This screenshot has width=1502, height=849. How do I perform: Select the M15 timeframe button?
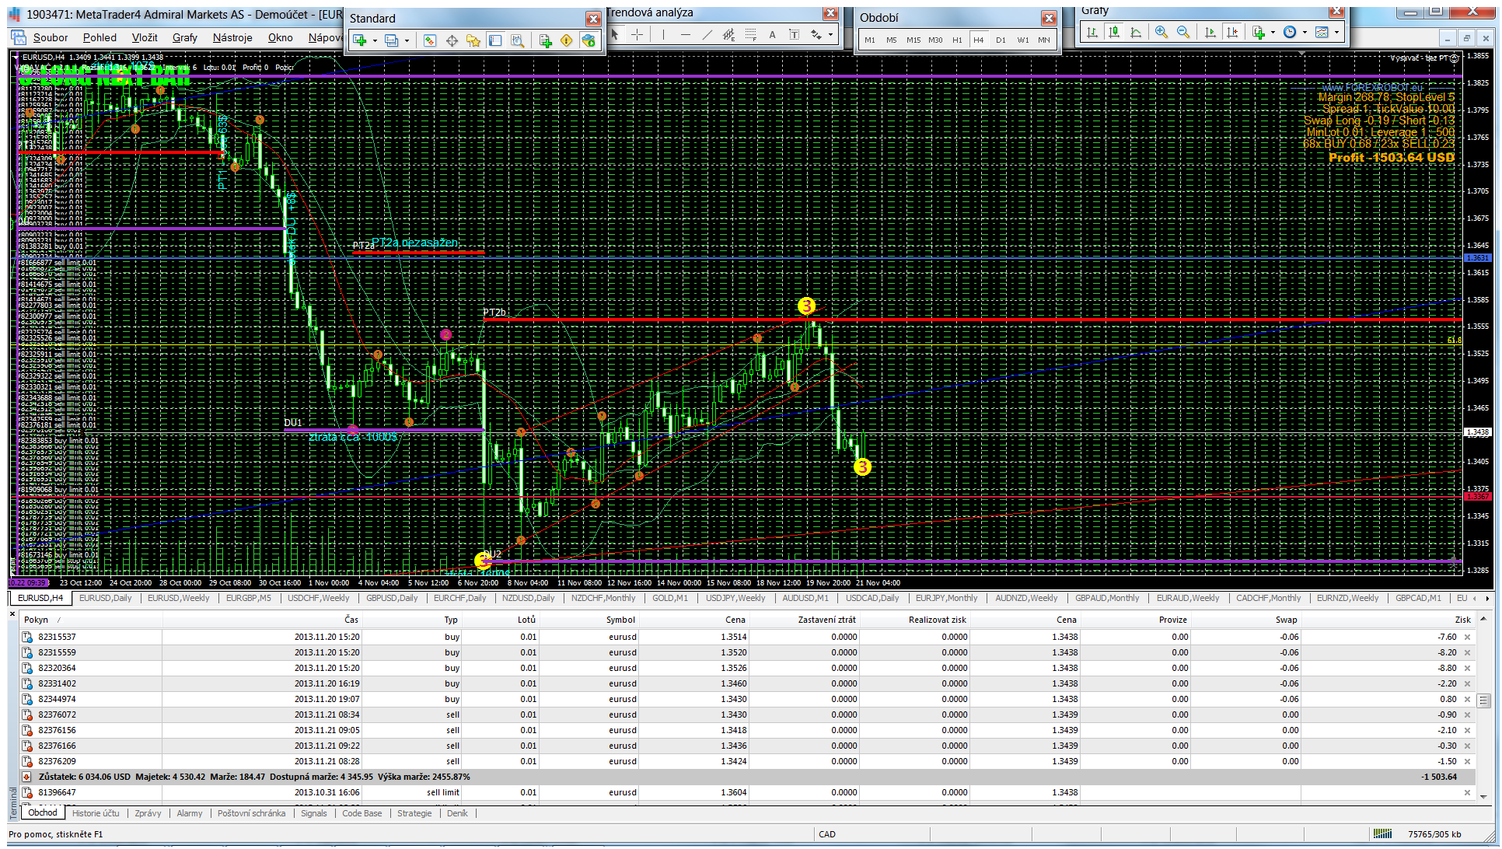[913, 40]
